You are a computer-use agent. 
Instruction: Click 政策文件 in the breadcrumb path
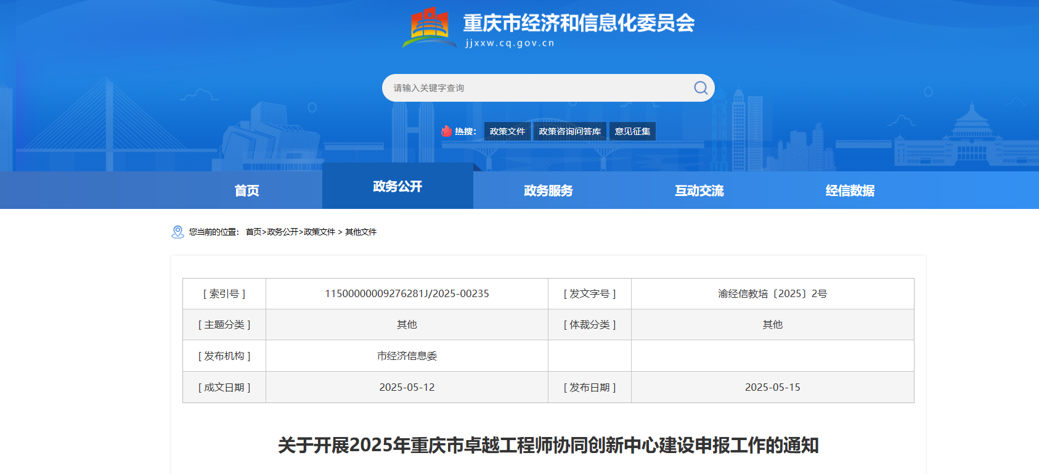click(x=319, y=232)
